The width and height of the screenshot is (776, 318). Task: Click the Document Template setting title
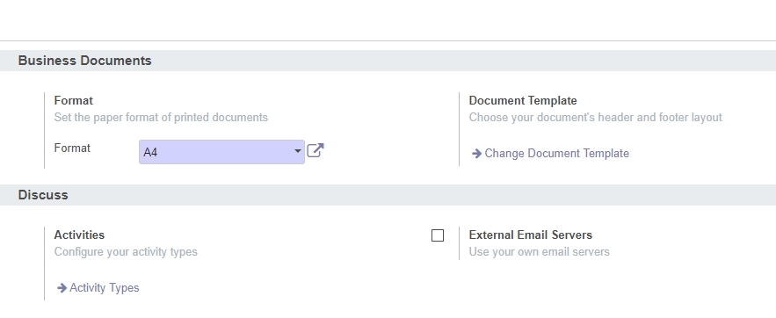point(523,100)
